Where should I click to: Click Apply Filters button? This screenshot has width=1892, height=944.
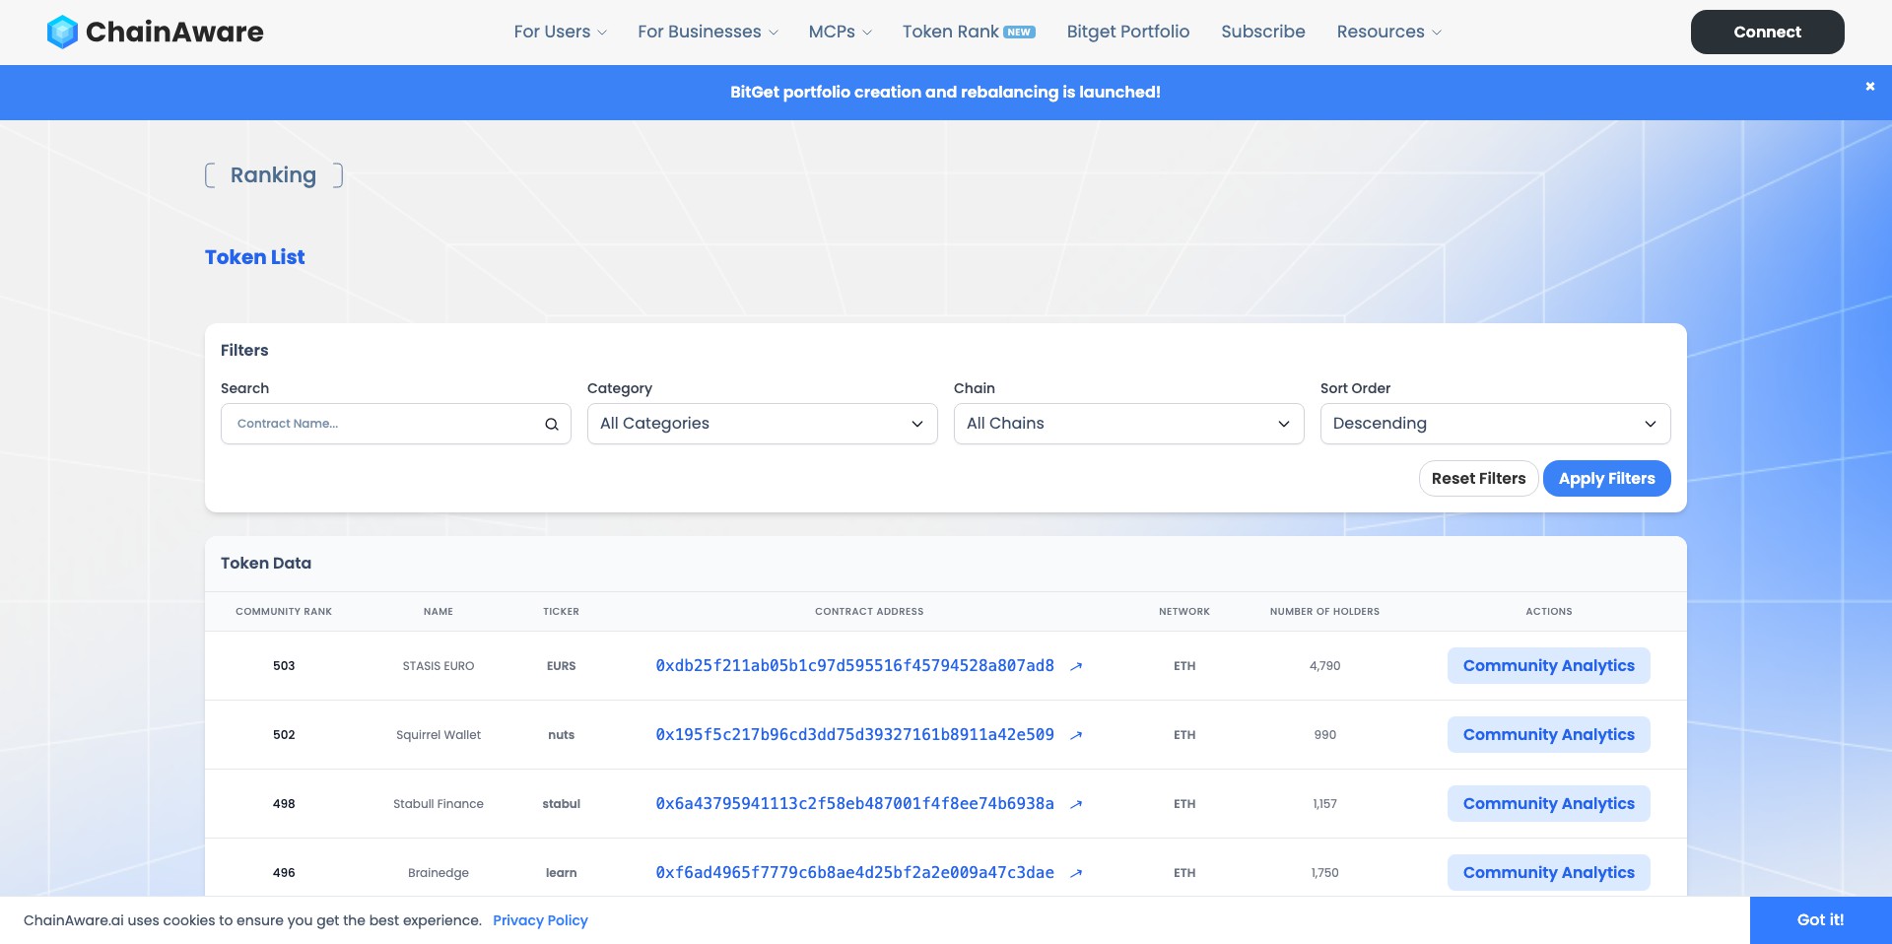[1607, 479]
